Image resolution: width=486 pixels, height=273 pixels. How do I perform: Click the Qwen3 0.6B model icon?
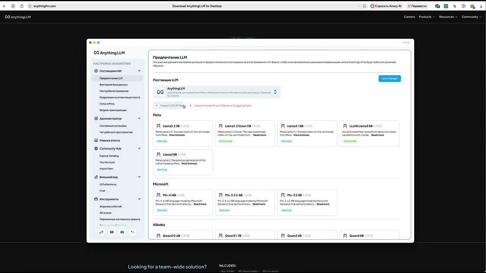click(x=158, y=235)
